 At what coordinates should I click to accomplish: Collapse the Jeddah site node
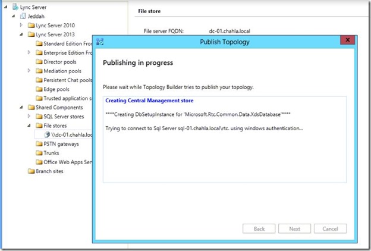click(14, 16)
